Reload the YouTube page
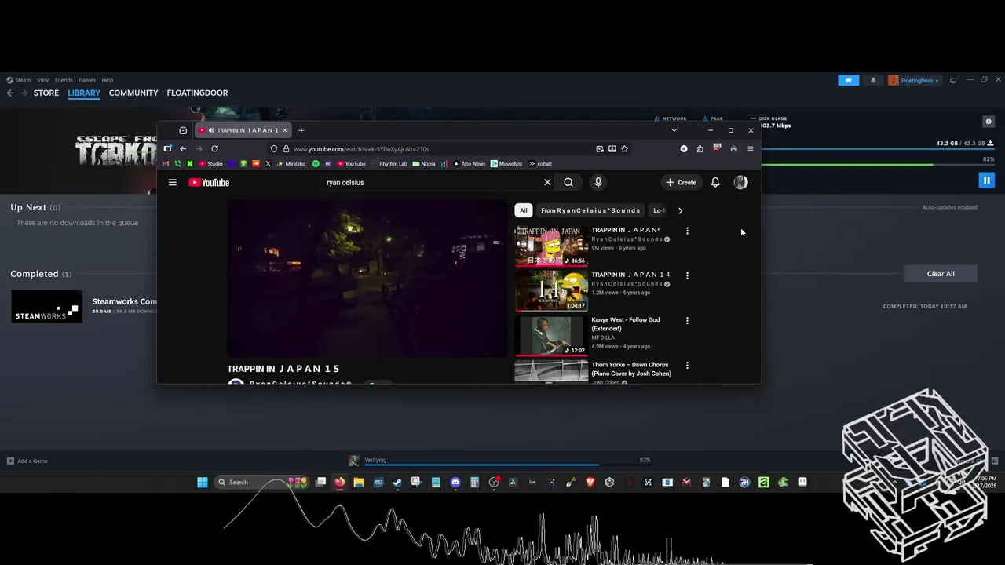The image size is (1005, 565). tap(214, 148)
